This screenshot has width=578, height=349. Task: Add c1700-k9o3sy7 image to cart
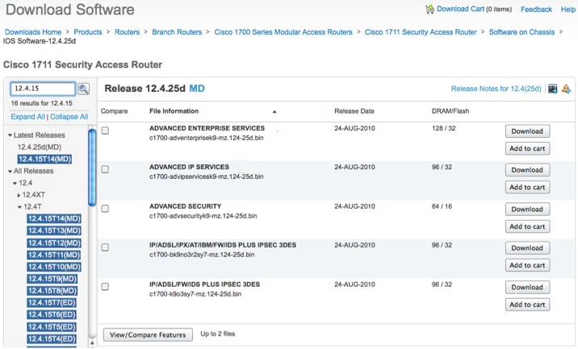(527, 305)
